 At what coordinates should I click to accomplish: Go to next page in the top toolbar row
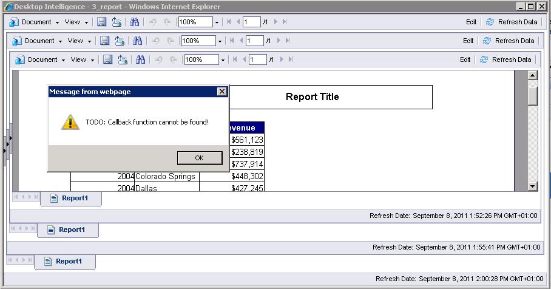[x=275, y=22]
